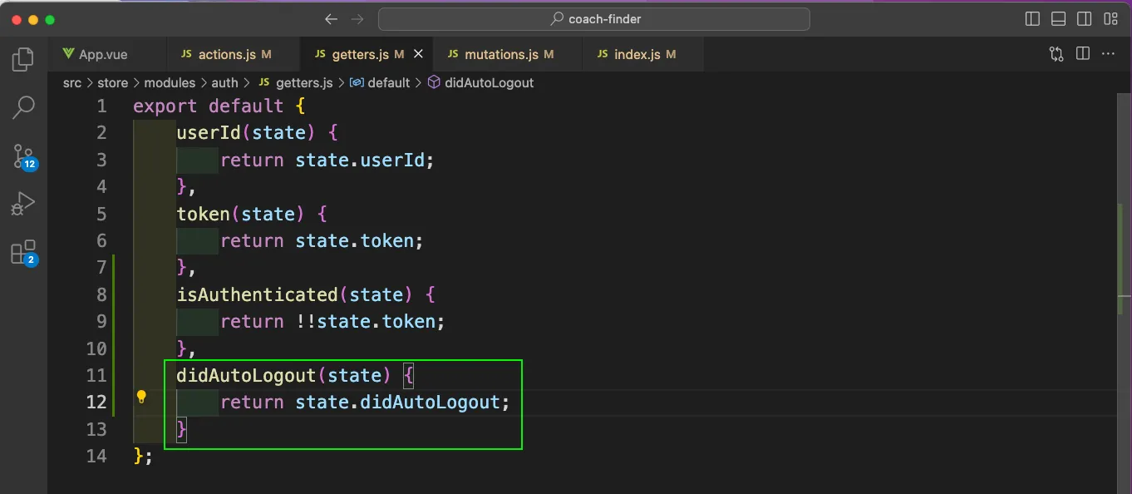Open Source Control view with 12 badge
The width and height of the screenshot is (1132, 494).
tap(23, 156)
